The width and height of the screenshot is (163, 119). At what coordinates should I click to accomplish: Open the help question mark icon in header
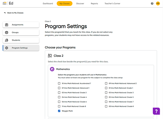click(x=152, y=4)
